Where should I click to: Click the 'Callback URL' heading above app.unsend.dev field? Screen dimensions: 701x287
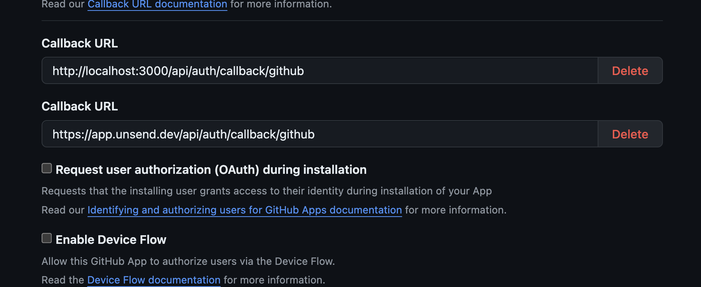80,106
